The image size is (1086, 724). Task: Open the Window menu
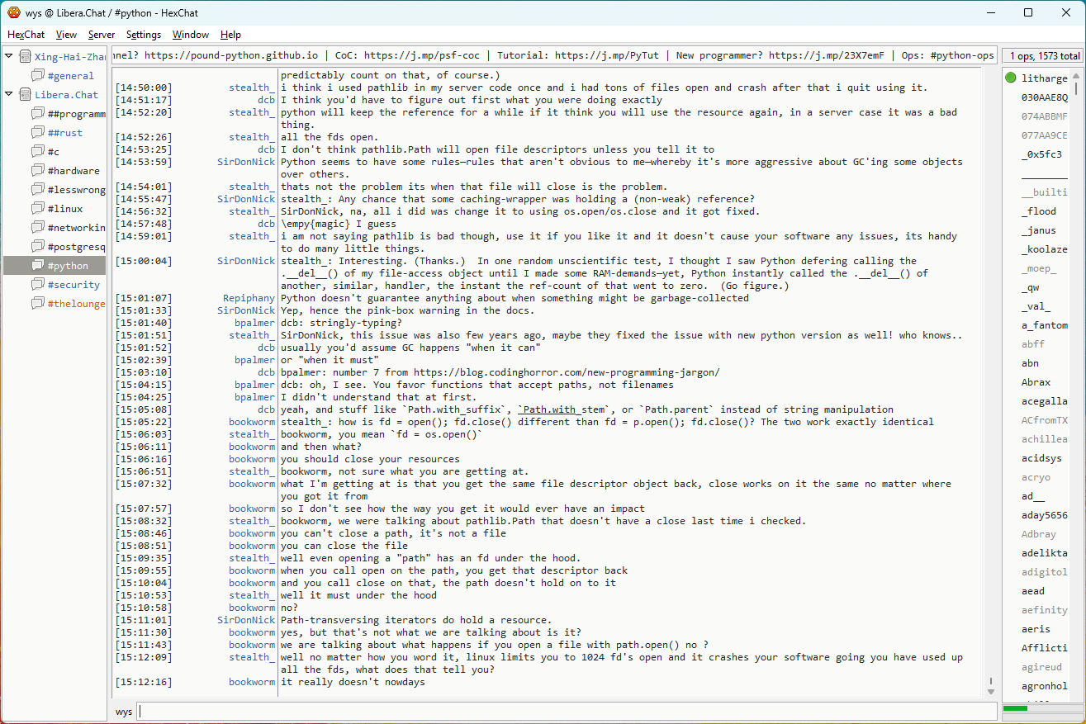191,35
